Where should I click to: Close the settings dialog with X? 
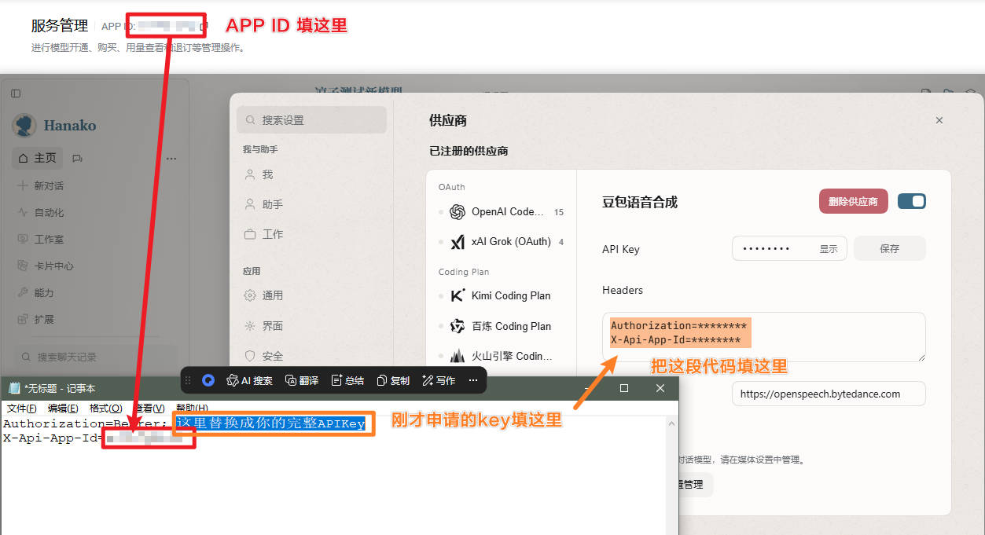(x=939, y=120)
